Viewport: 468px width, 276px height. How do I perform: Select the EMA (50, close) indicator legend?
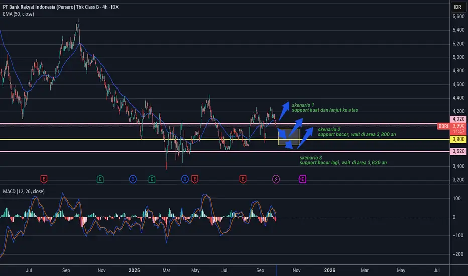18,14
